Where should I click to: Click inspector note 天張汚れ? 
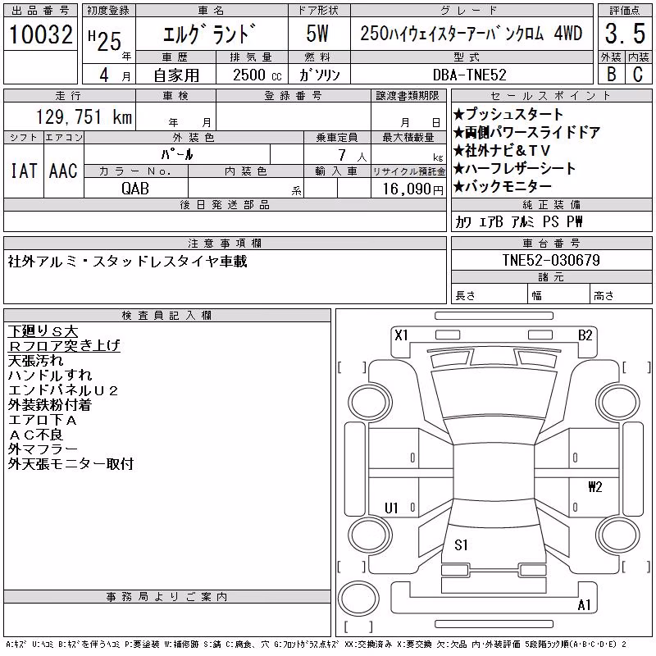35,360
